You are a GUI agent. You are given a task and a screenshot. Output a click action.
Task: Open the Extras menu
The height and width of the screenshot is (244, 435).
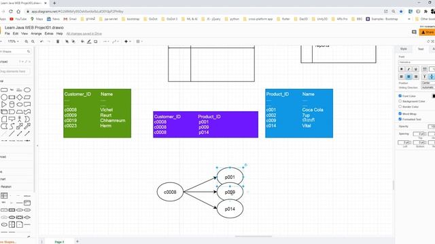pos(49,33)
